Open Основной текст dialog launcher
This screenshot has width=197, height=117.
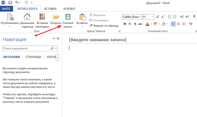point(196,31)
